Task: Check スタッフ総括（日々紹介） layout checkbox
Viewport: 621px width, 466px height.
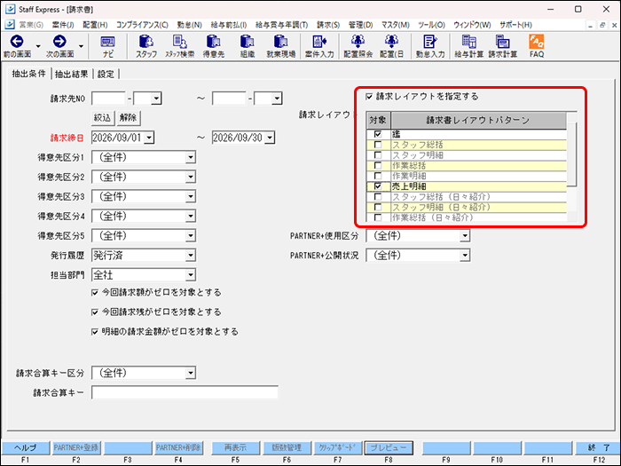Action: pos(378,196)
